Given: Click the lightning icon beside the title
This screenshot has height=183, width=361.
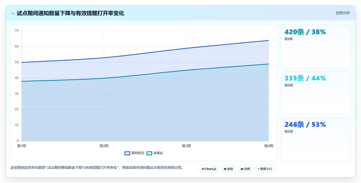Looking at the screenshot, I should tap(13, 13).
